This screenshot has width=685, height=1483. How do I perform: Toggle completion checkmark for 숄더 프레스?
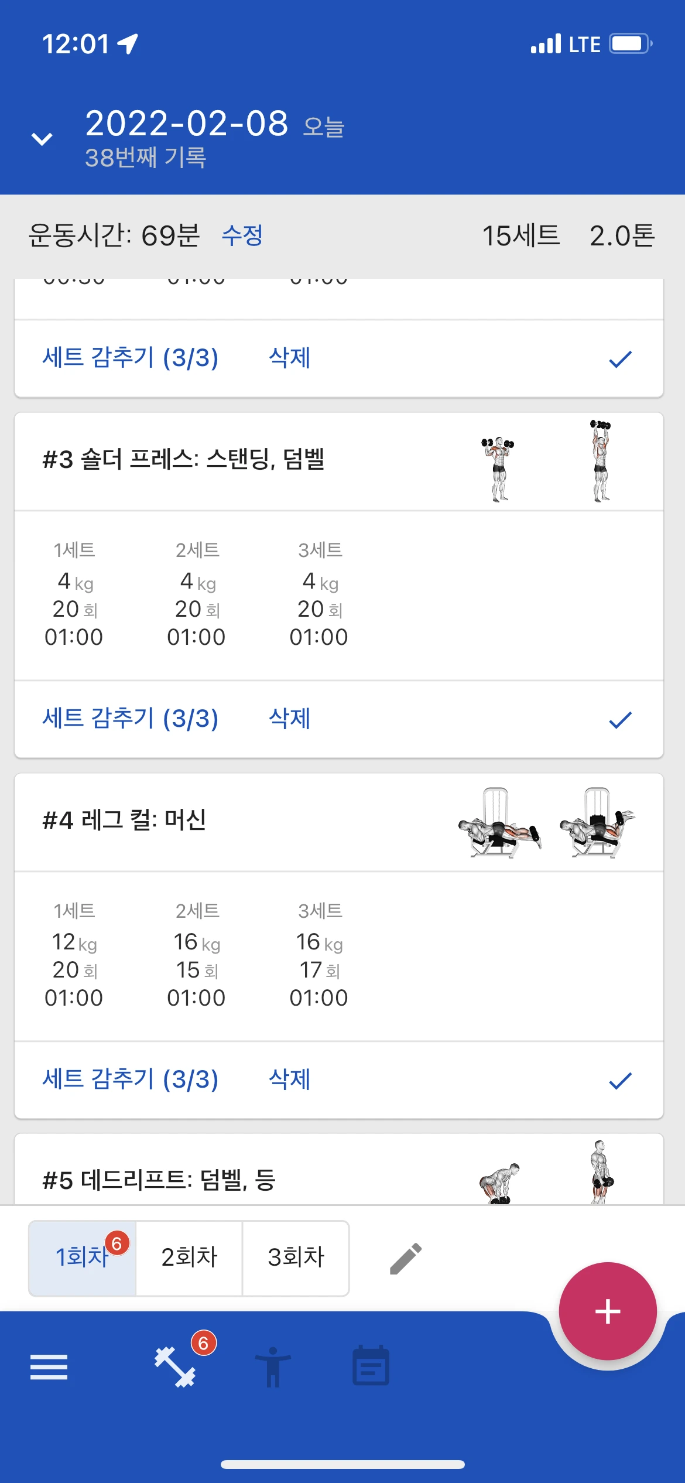(620, 719)
